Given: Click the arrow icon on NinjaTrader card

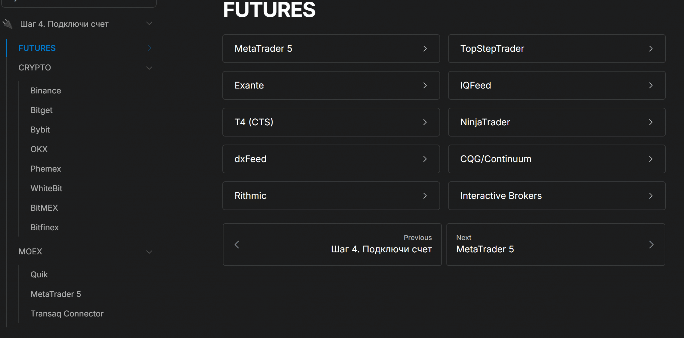Looking at the screenshot, I should pyautogui.click(x=651, y=122).
